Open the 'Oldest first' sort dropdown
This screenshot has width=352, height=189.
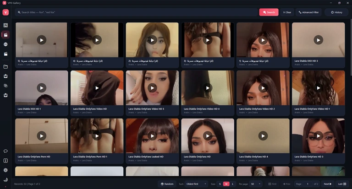pyautogui.click(x=196, y=184)
